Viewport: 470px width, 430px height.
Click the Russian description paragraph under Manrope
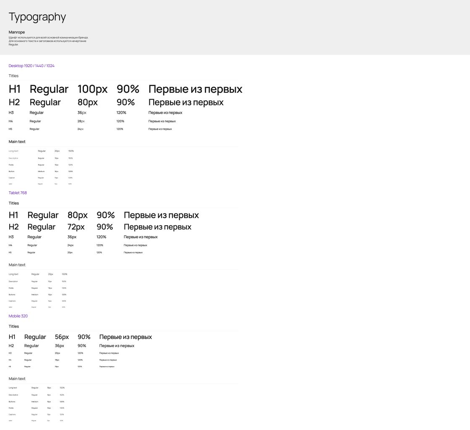pyautogui.click(x=48, y=41)
